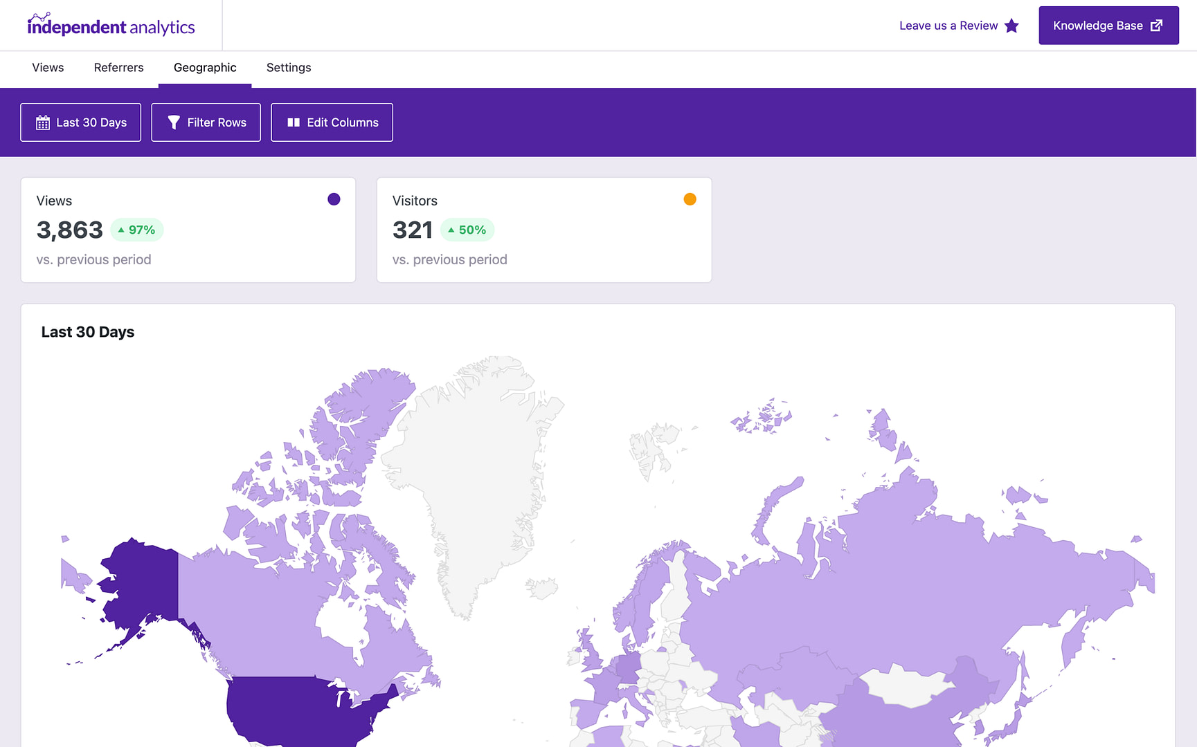The height and width of the screenshot is (747, 1197).
Task: Click the Edit Columns grid icon
Action: pos(293,122)
